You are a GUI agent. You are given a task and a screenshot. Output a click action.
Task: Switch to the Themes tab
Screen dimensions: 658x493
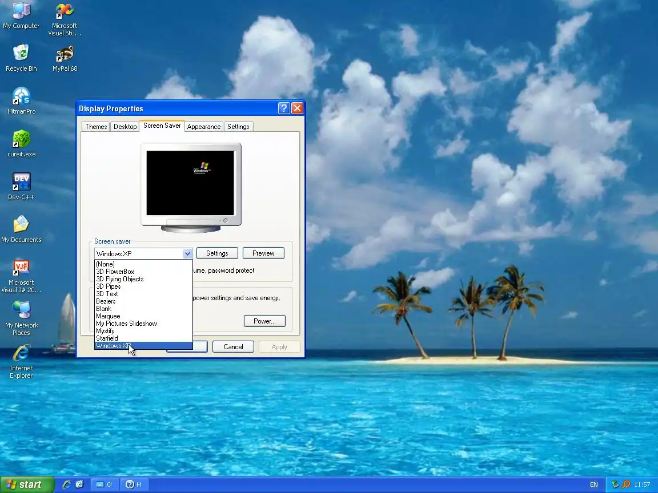coord(96,127)
